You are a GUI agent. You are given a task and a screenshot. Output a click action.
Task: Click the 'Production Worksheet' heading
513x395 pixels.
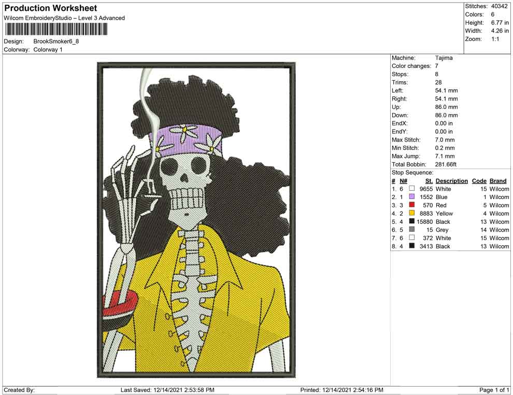point(51,8)
